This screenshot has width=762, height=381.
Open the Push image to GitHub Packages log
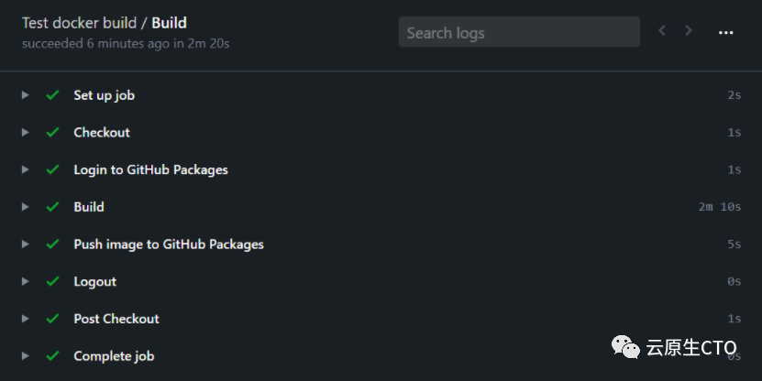pos(169,245)
